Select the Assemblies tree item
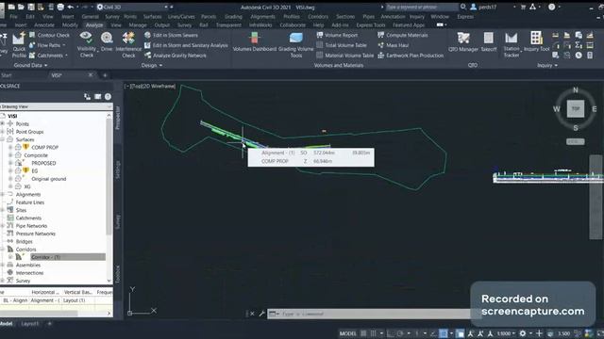 (x=27, y=265)
